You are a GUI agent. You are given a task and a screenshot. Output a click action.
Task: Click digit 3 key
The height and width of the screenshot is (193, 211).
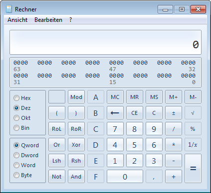[154, 161]
